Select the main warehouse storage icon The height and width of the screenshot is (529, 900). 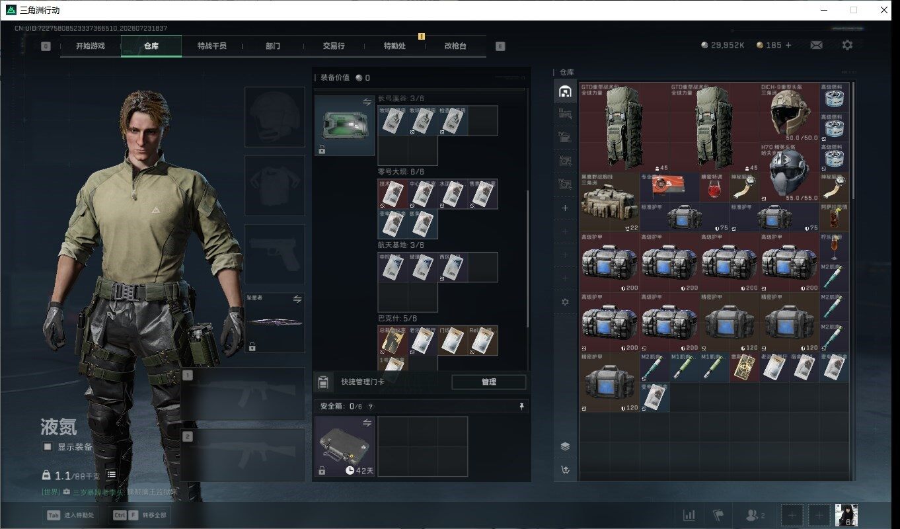tap(565, 92)
